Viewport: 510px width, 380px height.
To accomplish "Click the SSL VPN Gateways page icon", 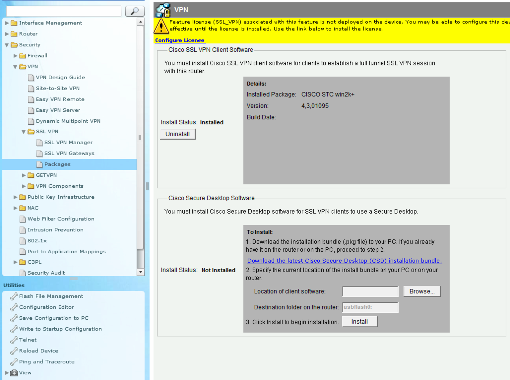I will coord(40,153).
